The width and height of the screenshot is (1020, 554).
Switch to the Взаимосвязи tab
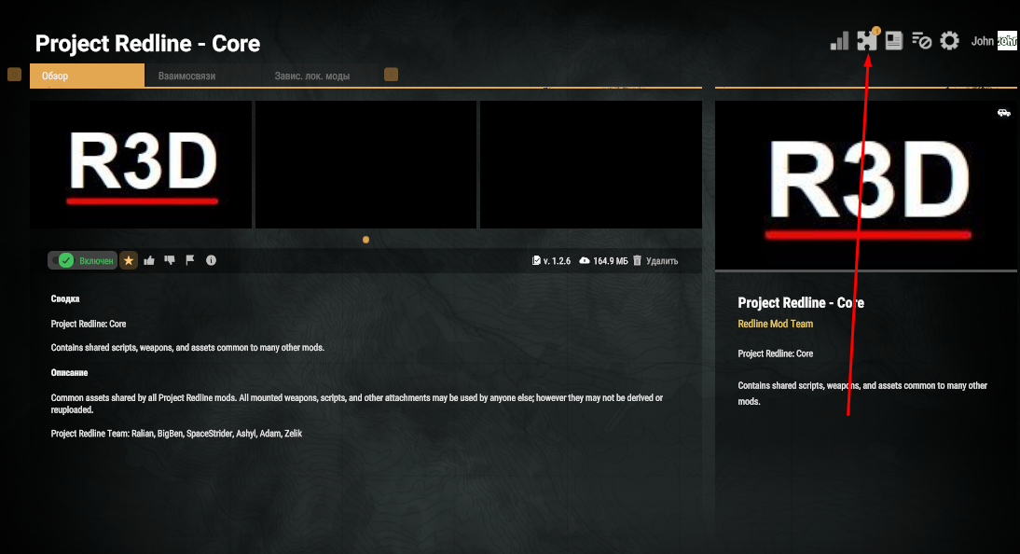click(x=186, y=76)
